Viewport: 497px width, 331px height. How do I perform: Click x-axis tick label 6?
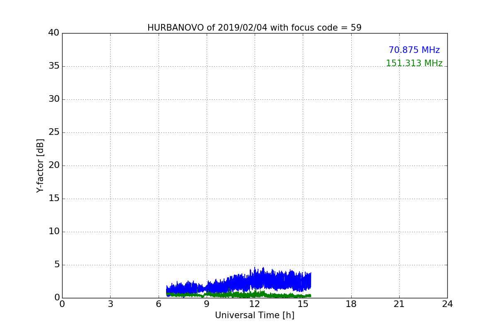[x=159, y=304]
